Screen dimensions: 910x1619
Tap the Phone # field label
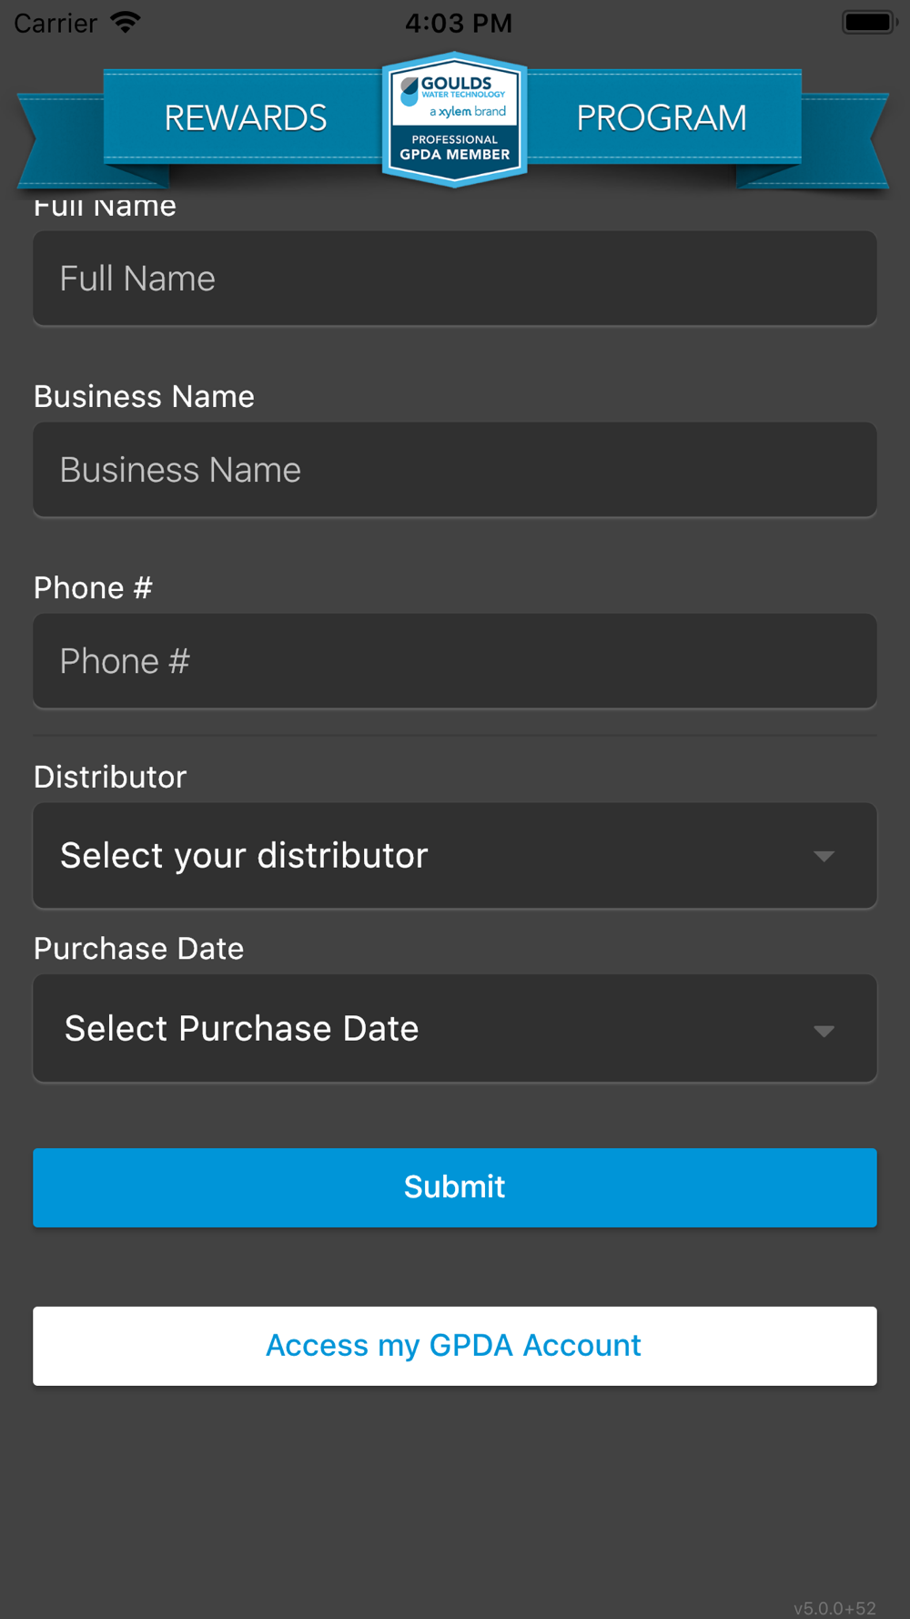(x=93, y=588)
